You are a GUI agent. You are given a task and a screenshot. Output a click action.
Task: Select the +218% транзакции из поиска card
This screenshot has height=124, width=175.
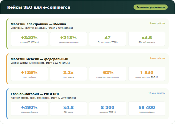[x=68, y=39]
